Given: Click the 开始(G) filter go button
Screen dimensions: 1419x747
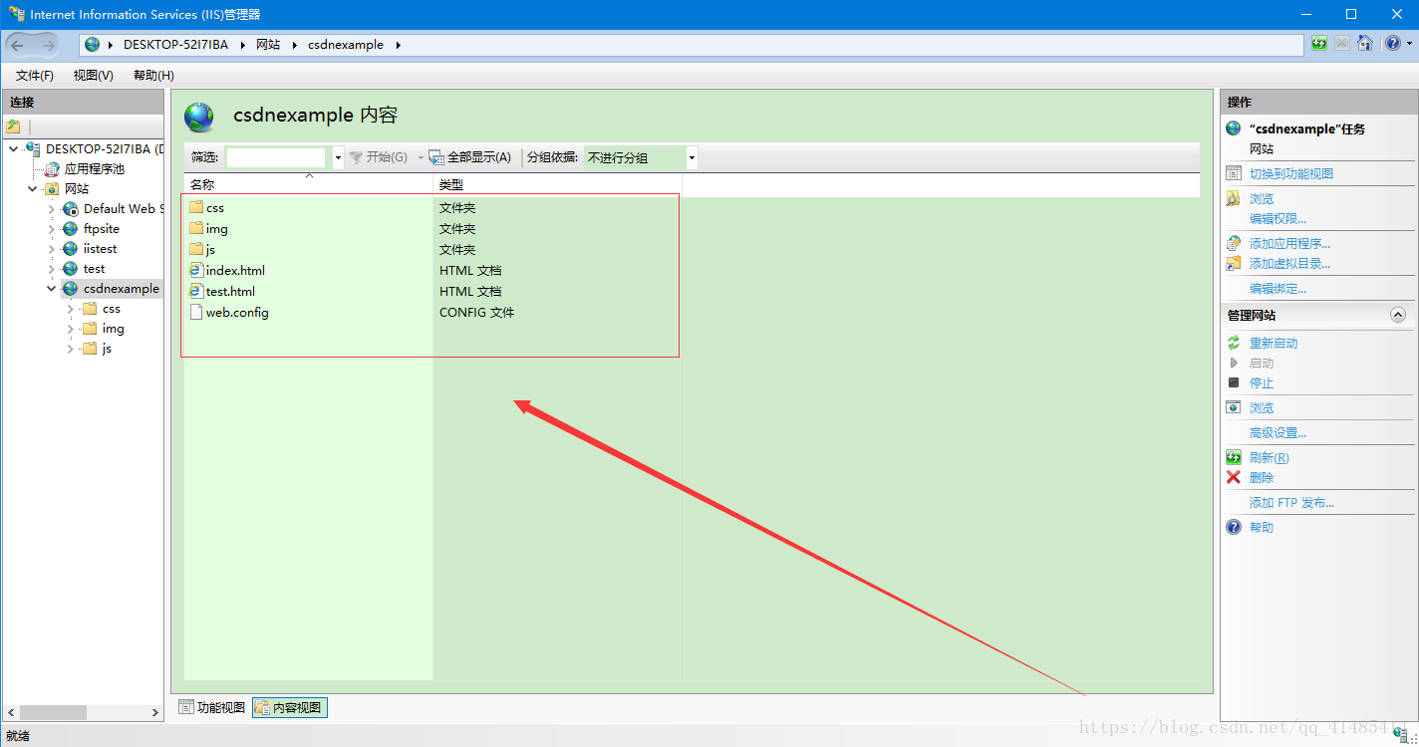Looking at the screenshot, I should point(378,157).
